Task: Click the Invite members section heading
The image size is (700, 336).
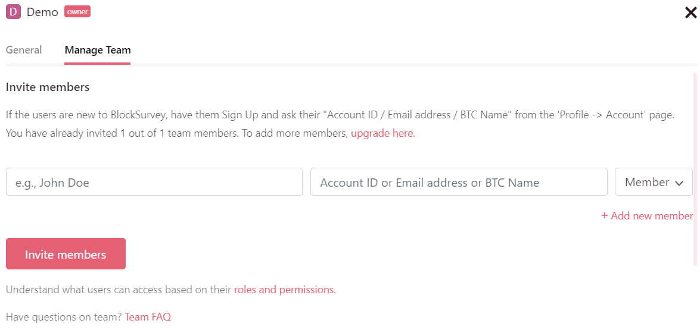Action: point(48,87)
